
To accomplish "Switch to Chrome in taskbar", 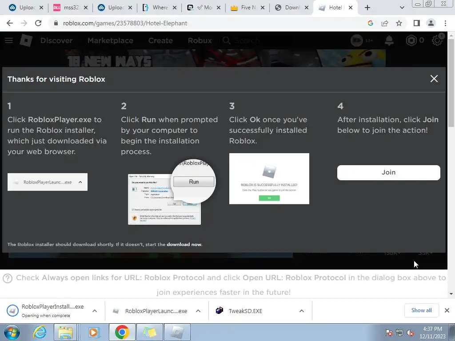I will pyautogui.click(x=122, y=332).
